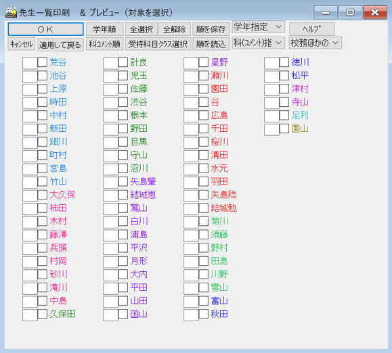Screen dimensions: 392x353
Task: Select all with 全選択
Action: (141, 29)
